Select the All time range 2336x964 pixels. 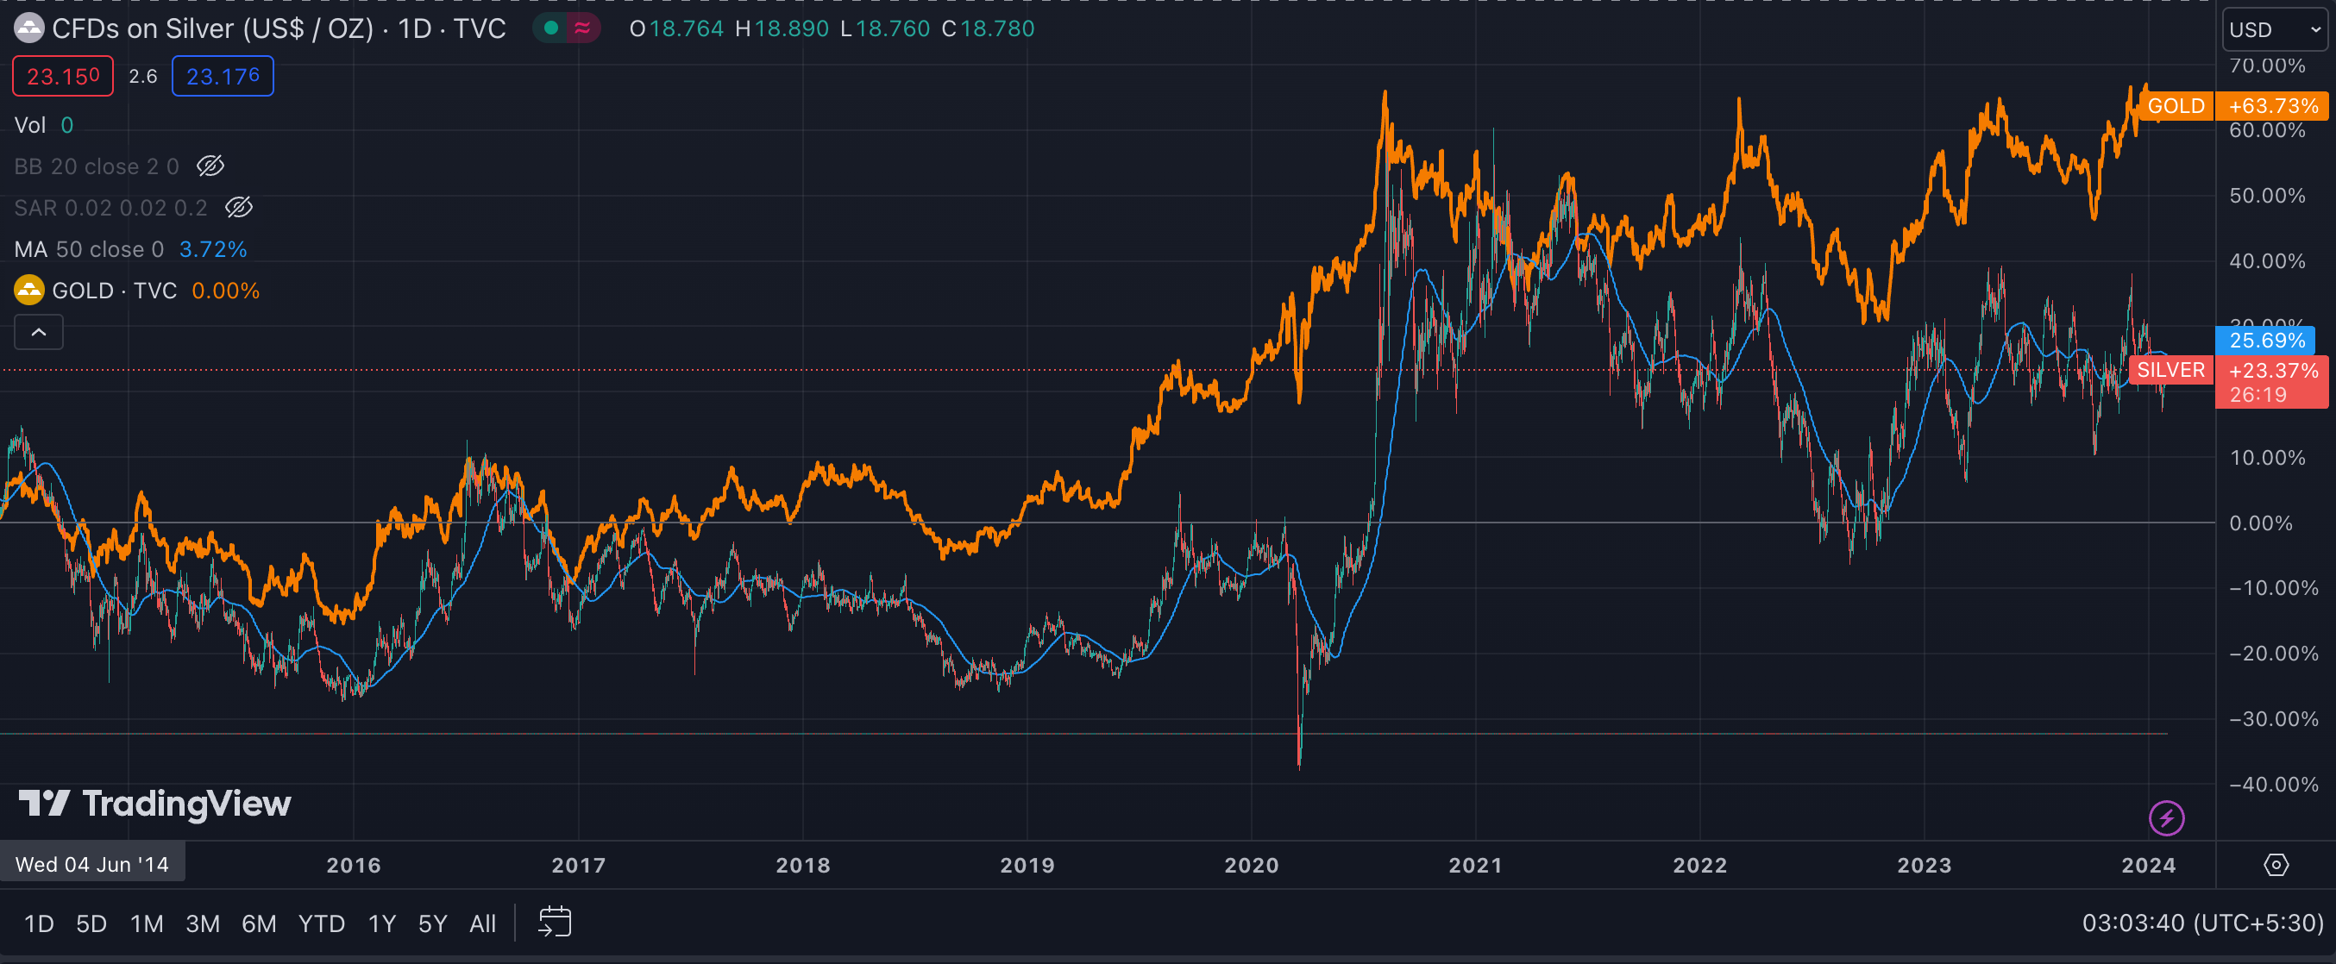pos(482,923)
